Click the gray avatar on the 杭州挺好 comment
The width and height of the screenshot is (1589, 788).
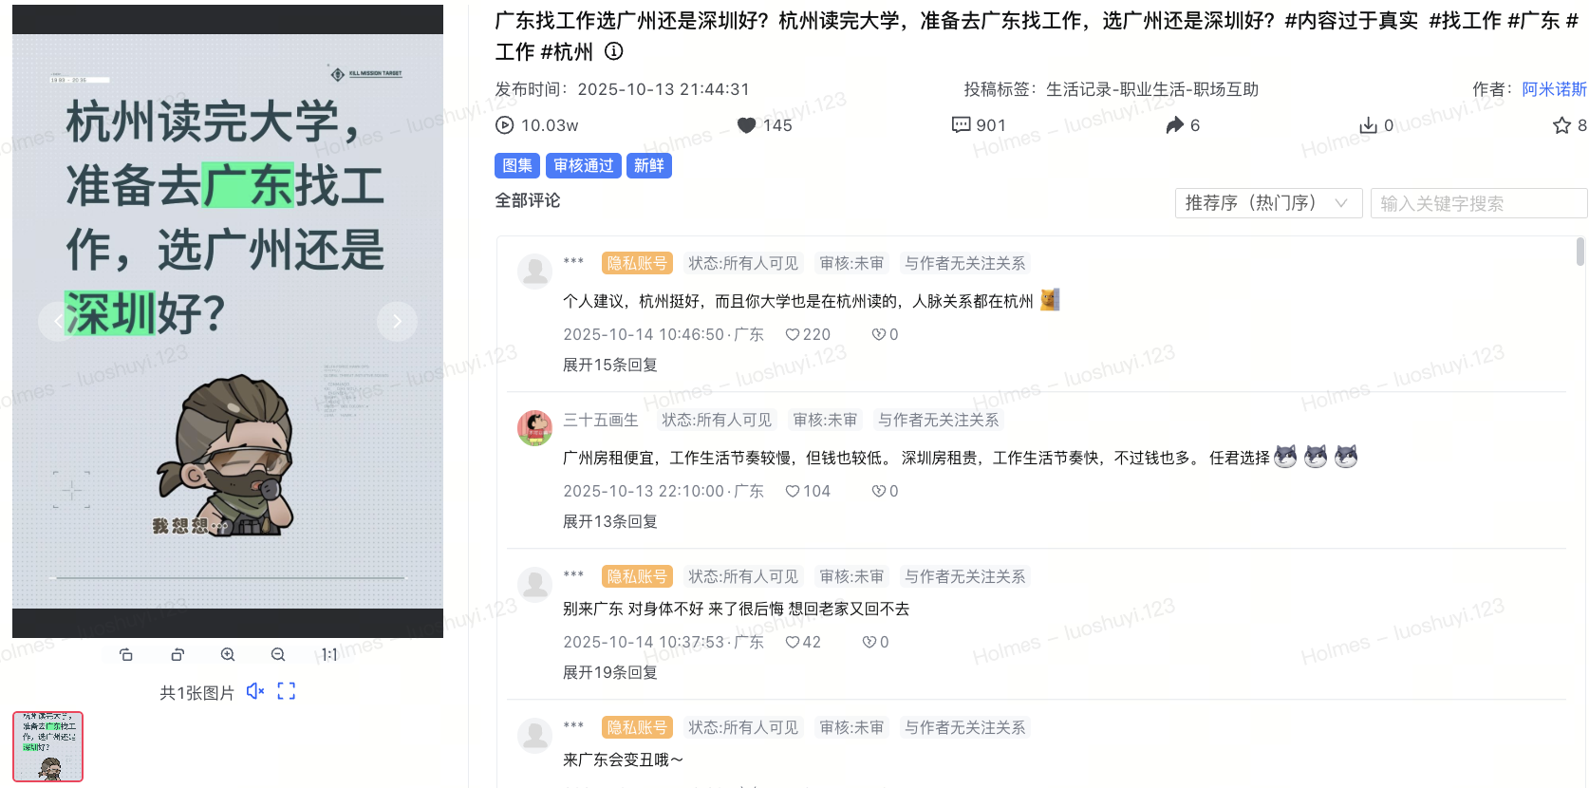pos(535,272)
